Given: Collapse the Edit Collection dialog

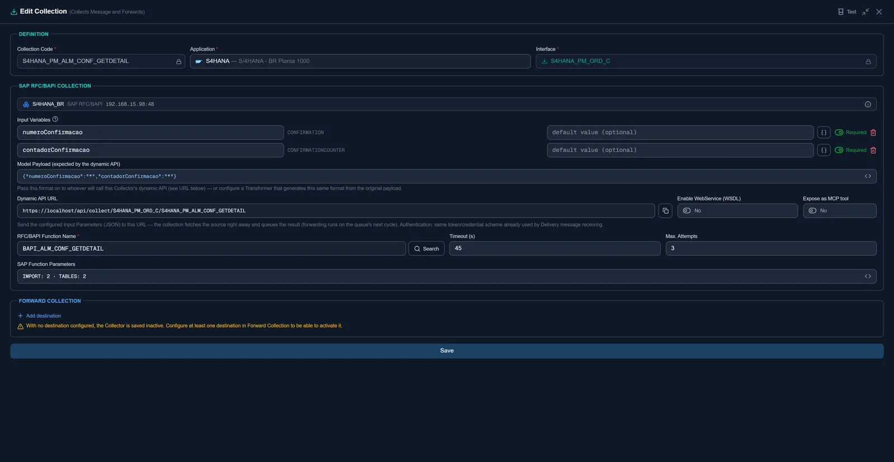Looking at the screenshot, I should point(866,12).
